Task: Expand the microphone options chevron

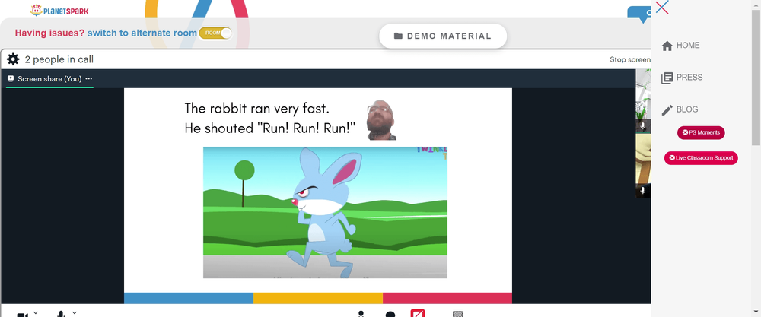Action: (75, 312)
